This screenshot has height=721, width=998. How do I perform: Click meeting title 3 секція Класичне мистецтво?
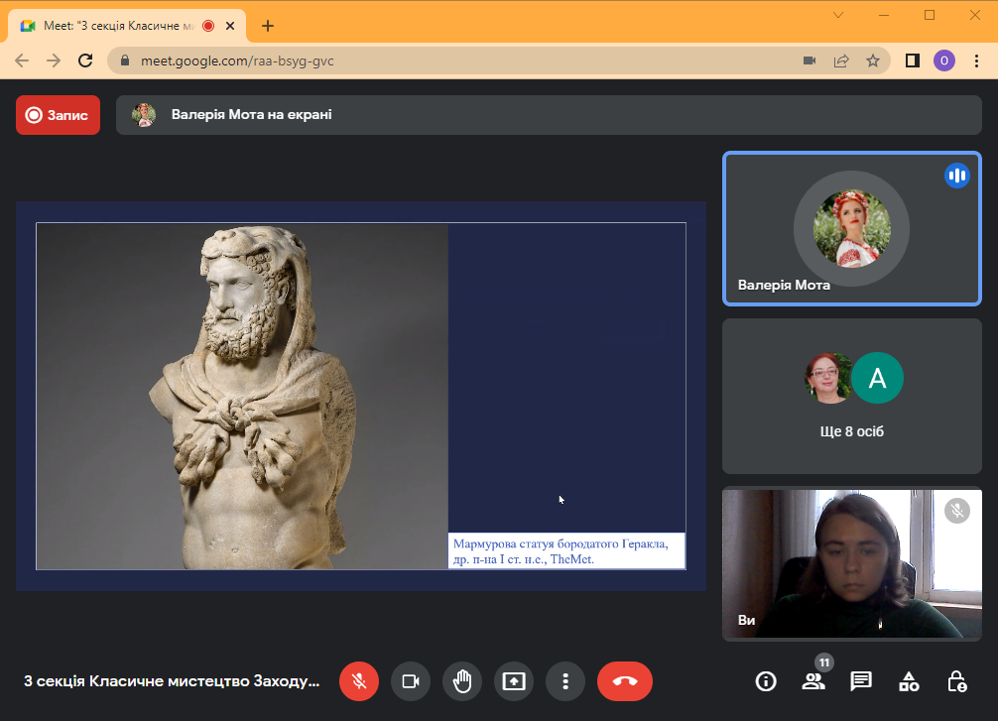pyautogui.click(x=172, y=681)
